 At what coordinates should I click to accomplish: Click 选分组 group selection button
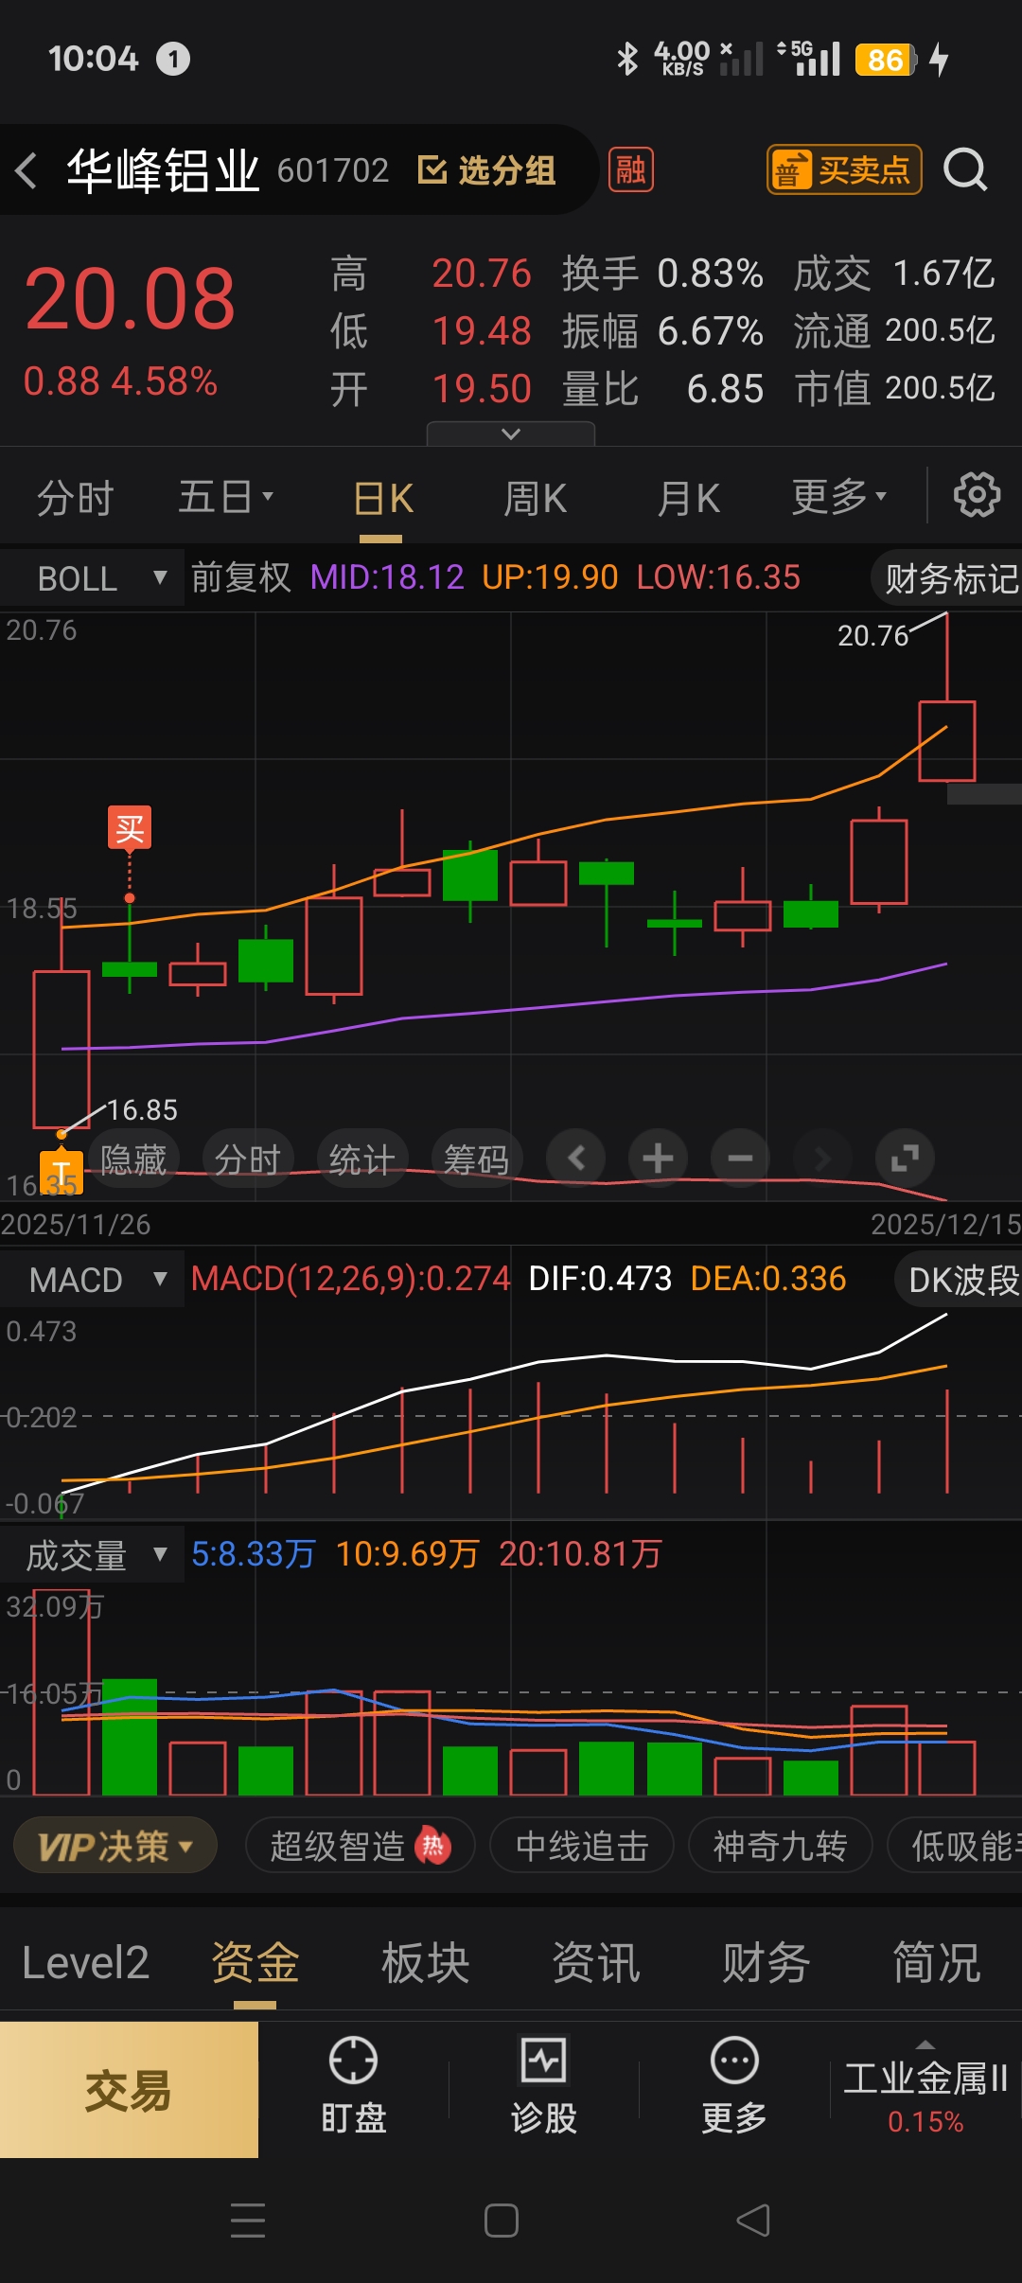point(486,170)
